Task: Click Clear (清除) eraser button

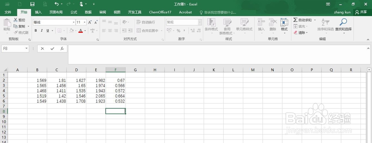Action: coord(299,32)
